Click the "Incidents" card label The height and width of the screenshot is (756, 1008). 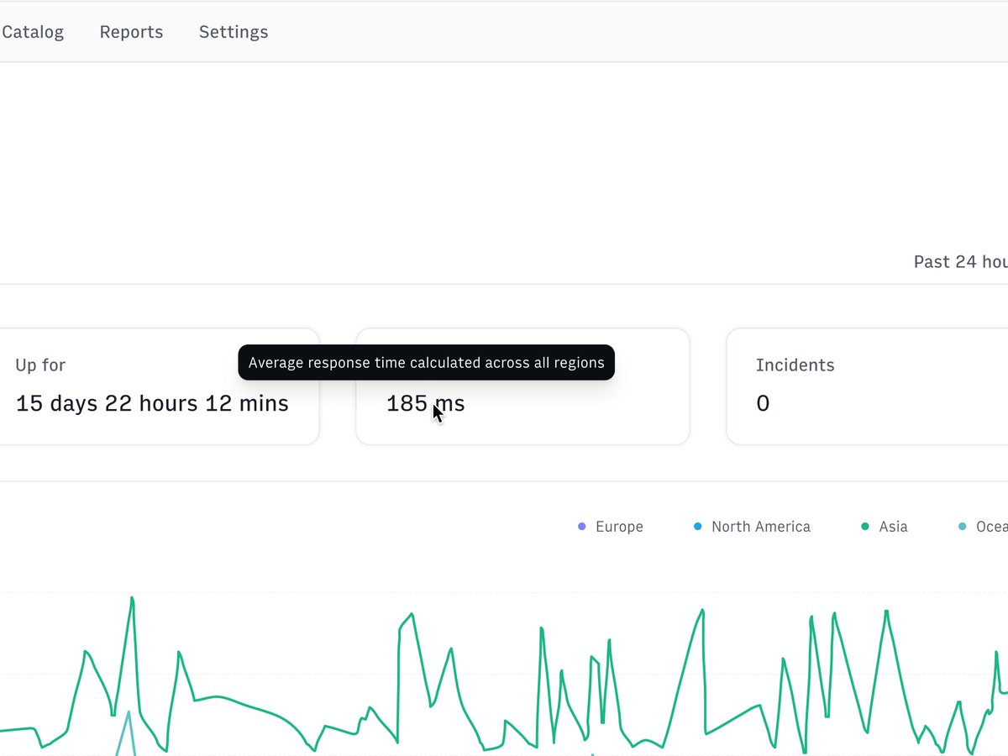(x=795, y=365)
